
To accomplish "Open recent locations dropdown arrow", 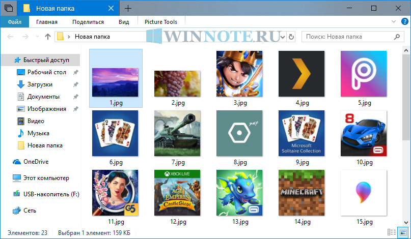I will click(x=37, y=37).
